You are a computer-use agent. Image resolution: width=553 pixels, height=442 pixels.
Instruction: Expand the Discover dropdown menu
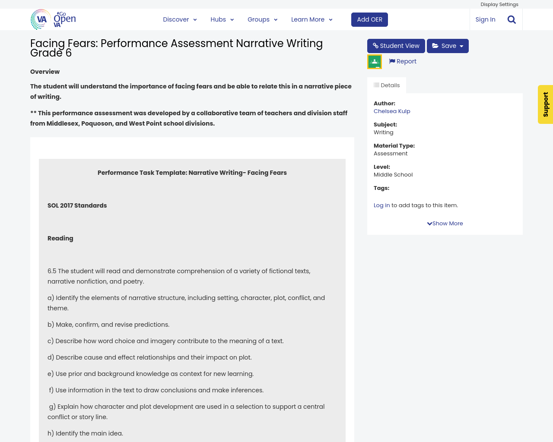180,19
